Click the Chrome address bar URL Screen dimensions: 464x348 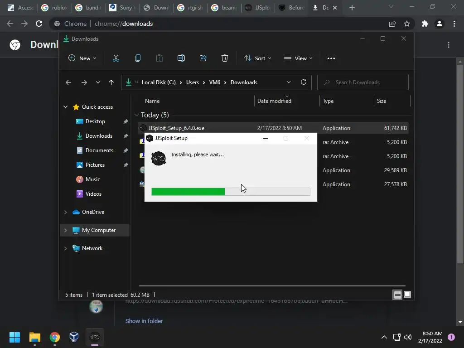(124, 24)
